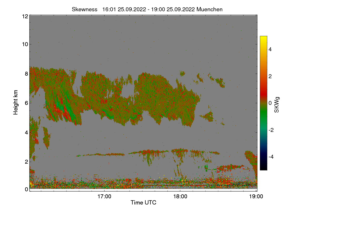Viewport: 338px width, 225px height.
Task: Click the "19:00" time tick label
Action: tap(256, 196)
